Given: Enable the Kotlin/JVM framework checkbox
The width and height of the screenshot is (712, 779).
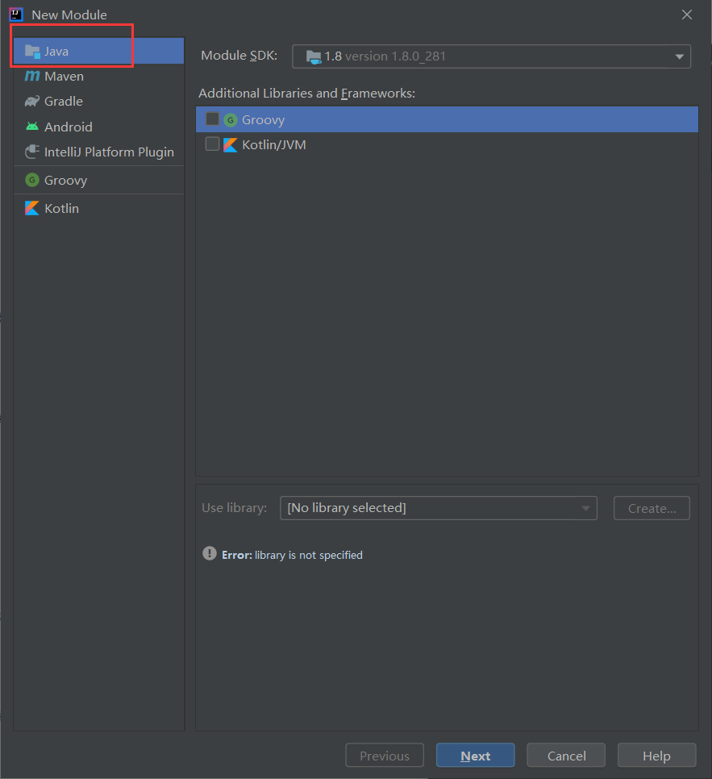Looking at the screenshot, I should click(212, 144).
